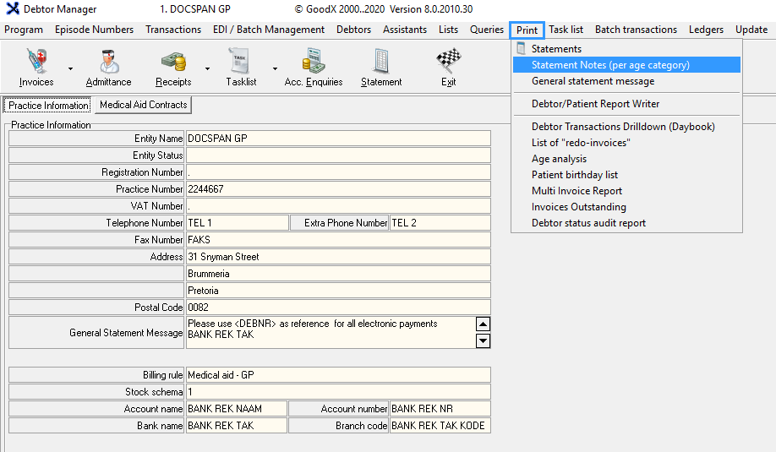Select Statement Notes (per age category)

tap(610, 65)
